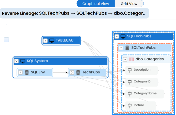Click the dbo.Categories red table icon
This screenshot has height=115, width=176.
point(131,59)
